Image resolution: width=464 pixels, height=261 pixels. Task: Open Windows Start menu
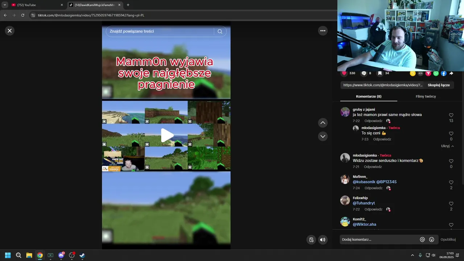coord(8,255)
